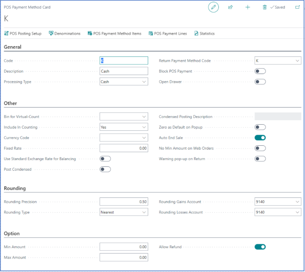Expand Include In Counting dropdown
Viewport: 305px width, 272px height.
pyautogui.click(x=144, y=127)
